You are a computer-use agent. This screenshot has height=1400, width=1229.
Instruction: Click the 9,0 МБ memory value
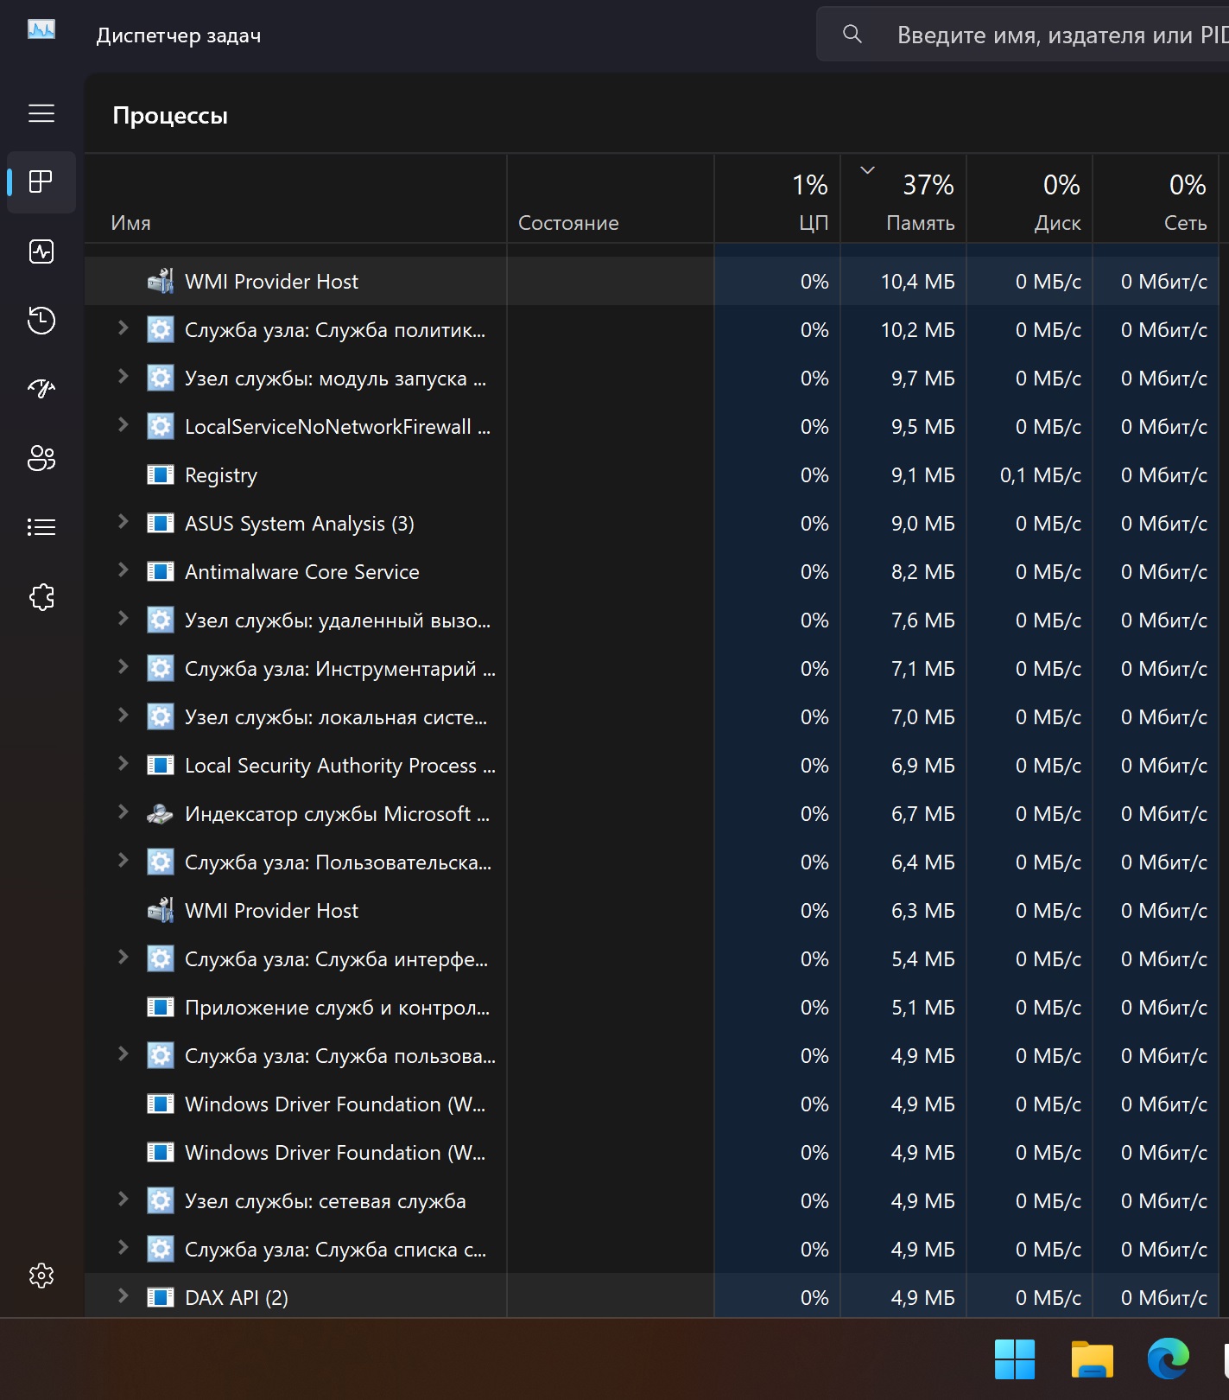[923, 524]
